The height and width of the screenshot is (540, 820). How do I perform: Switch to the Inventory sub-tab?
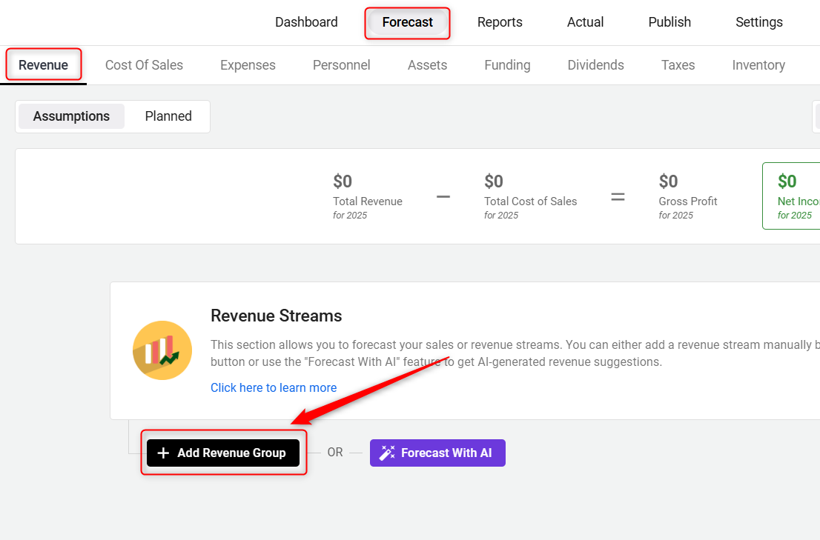tap(758, 64)
